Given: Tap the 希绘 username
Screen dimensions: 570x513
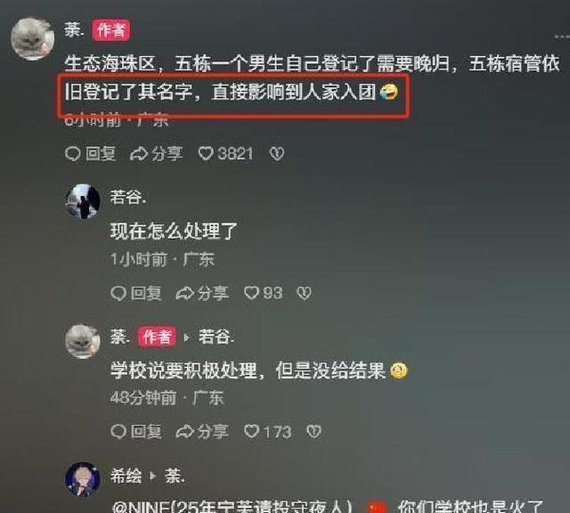Looking at the screenshot, I should [x=126, y=476].
